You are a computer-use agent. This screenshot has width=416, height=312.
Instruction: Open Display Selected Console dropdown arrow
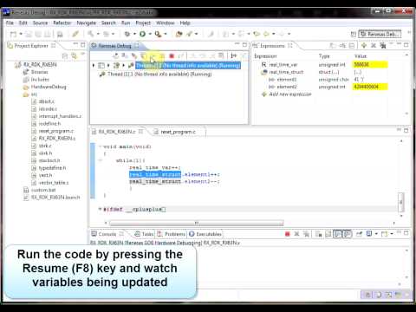point(376,234)
